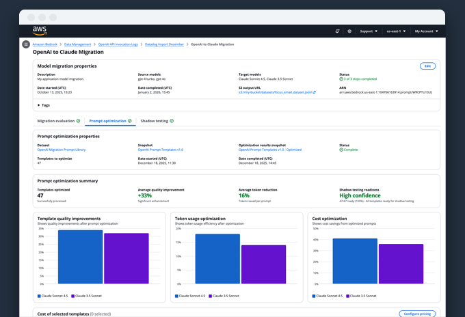
Task: Click the Complete status check icon
Action: click(341, 149)
